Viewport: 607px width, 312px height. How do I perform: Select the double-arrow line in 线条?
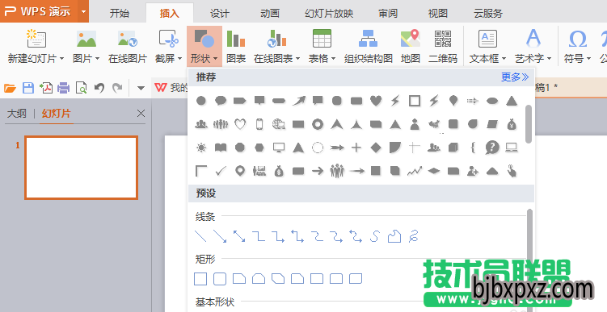(x=239, y=236)
